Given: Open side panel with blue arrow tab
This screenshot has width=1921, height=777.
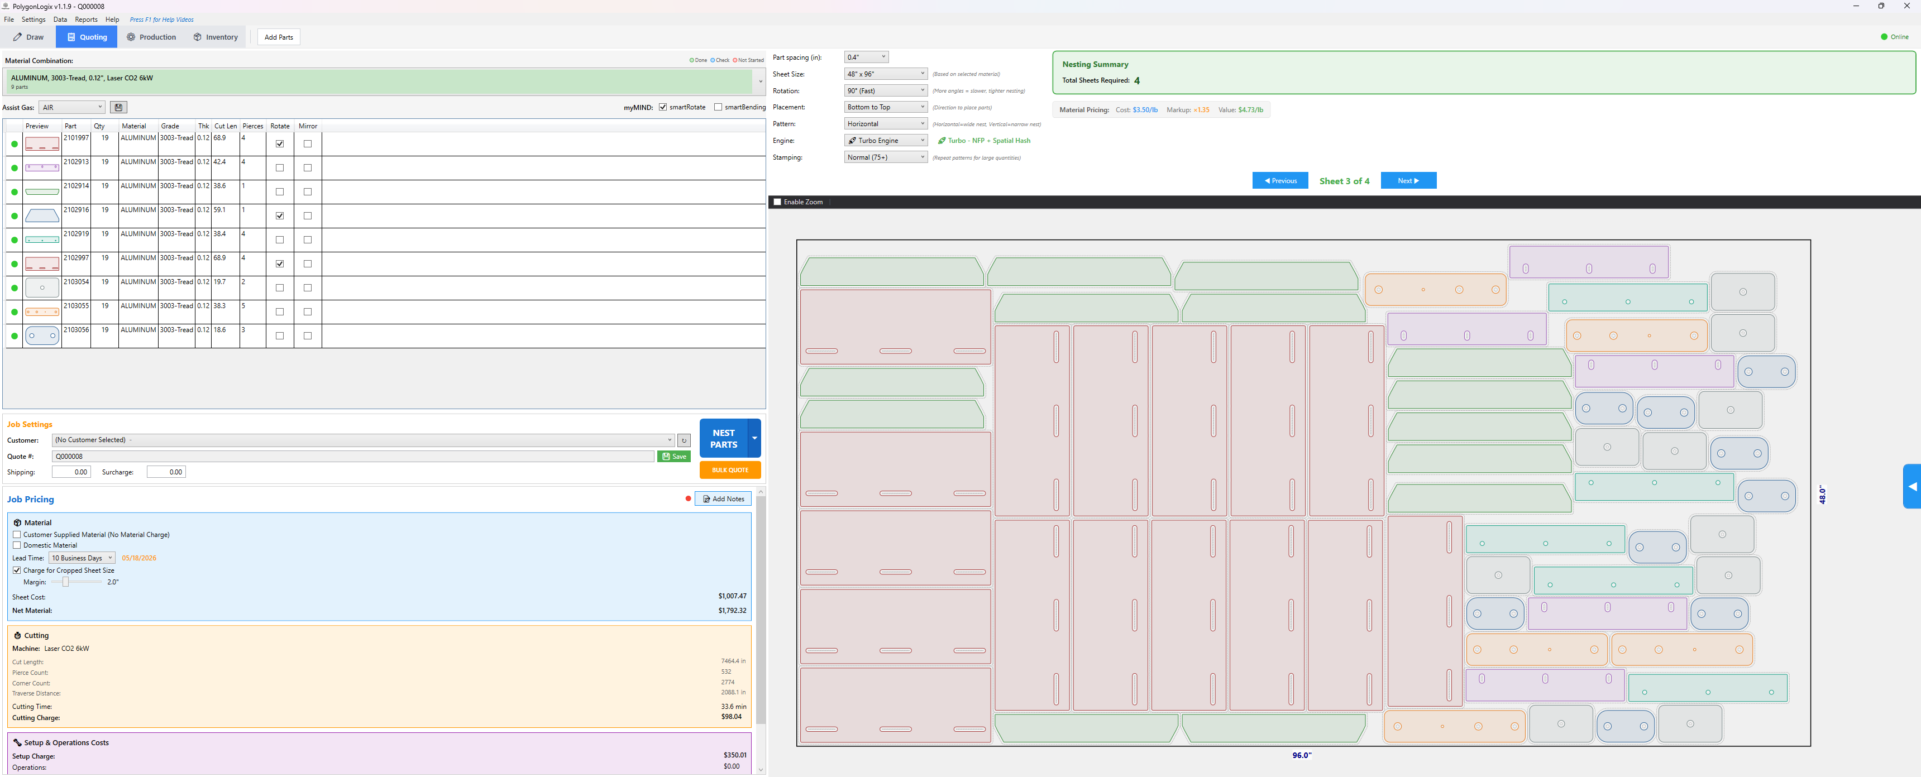Looking at the screenshot, I should 1912,486.
